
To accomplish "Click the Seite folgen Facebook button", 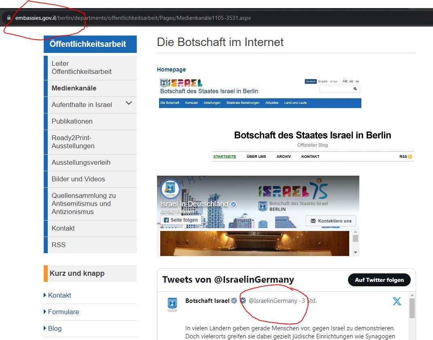I will [x=180, y=220].
